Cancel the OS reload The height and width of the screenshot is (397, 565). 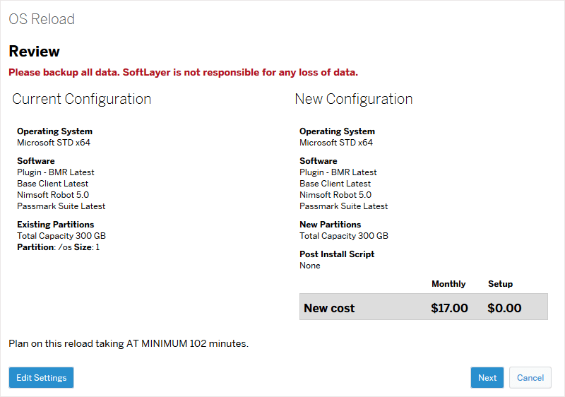pyautogui.click(x=530, y=377)
